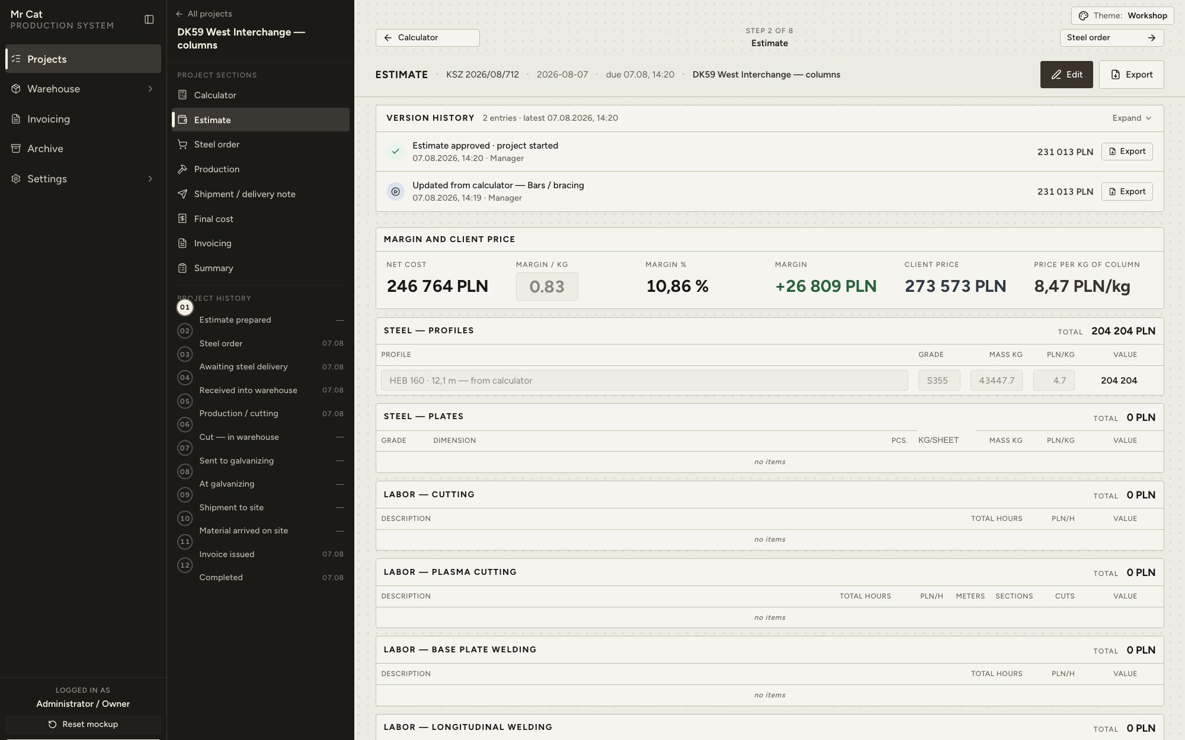
Task: Click Reset mockup button
Action: coord(83,724)
